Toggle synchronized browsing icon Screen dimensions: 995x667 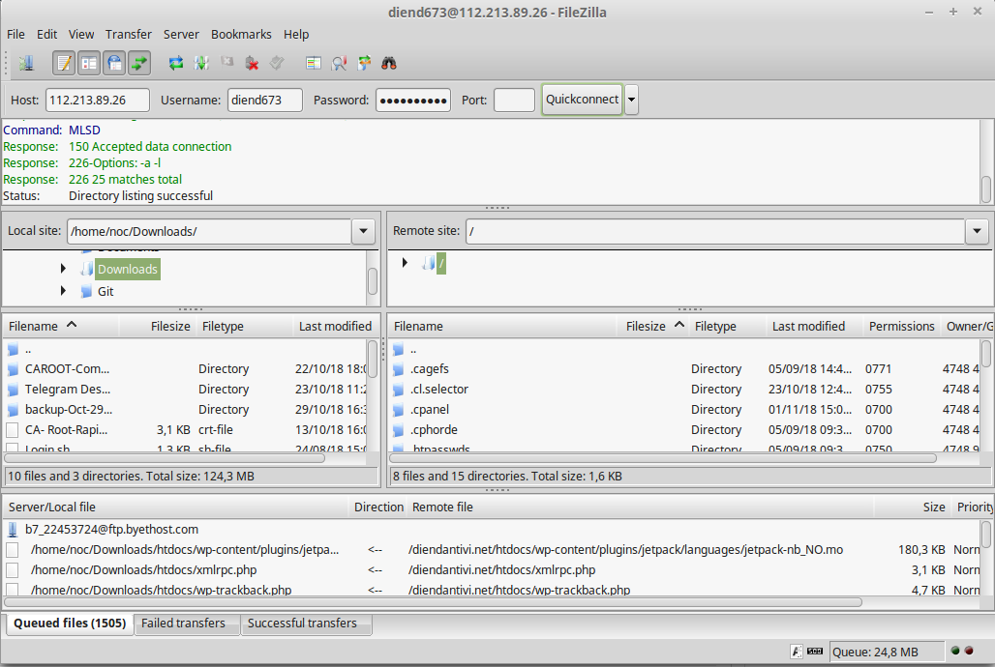pos(364,63)
